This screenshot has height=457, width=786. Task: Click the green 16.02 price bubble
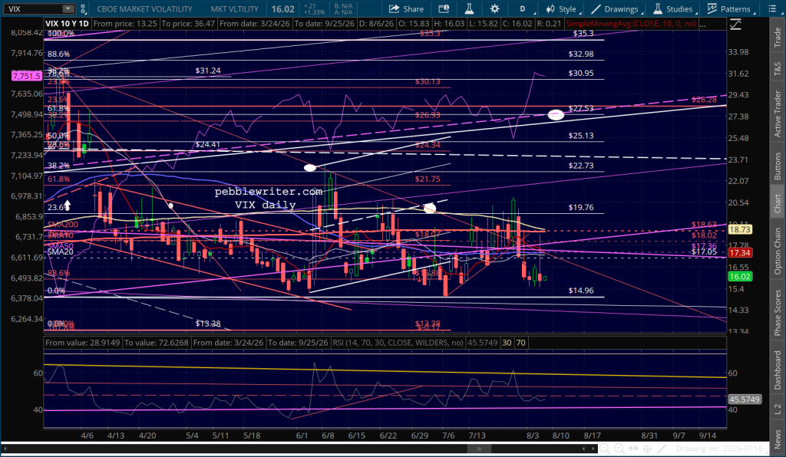(x=739, y=276)
